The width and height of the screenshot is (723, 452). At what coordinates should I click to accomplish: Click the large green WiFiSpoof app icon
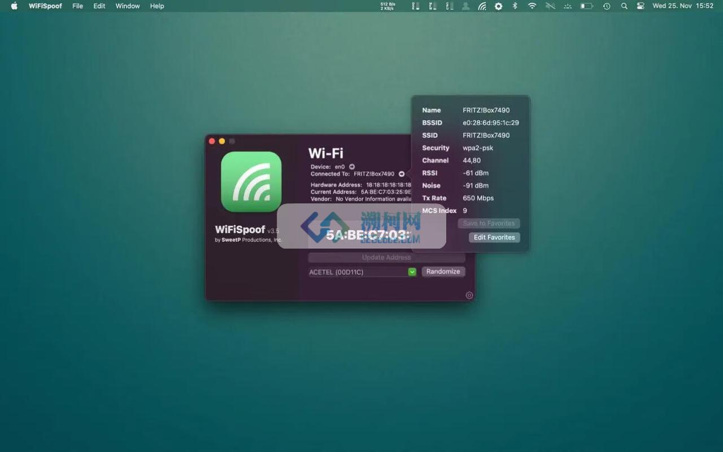(251, 181)
